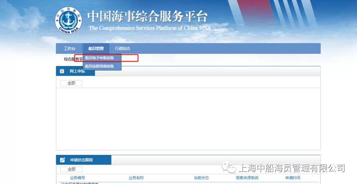Click the clipboard icon beside 网上申报
Image resolution: width=357 pixels, height=184 pixels.
(62, 71)
